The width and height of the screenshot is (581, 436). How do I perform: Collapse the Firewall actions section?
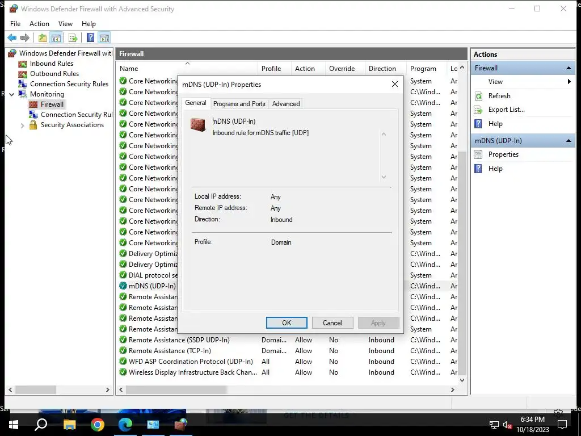pyautogui.click(x=569, y=68)
